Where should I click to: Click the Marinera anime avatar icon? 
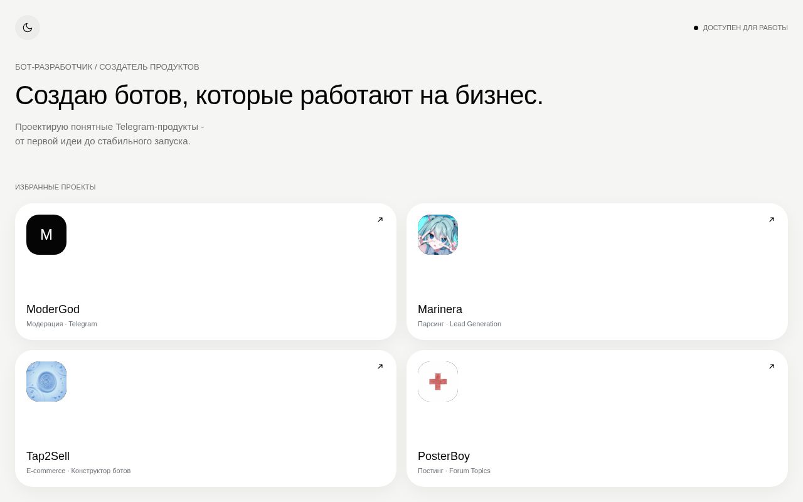coord(438,235)
